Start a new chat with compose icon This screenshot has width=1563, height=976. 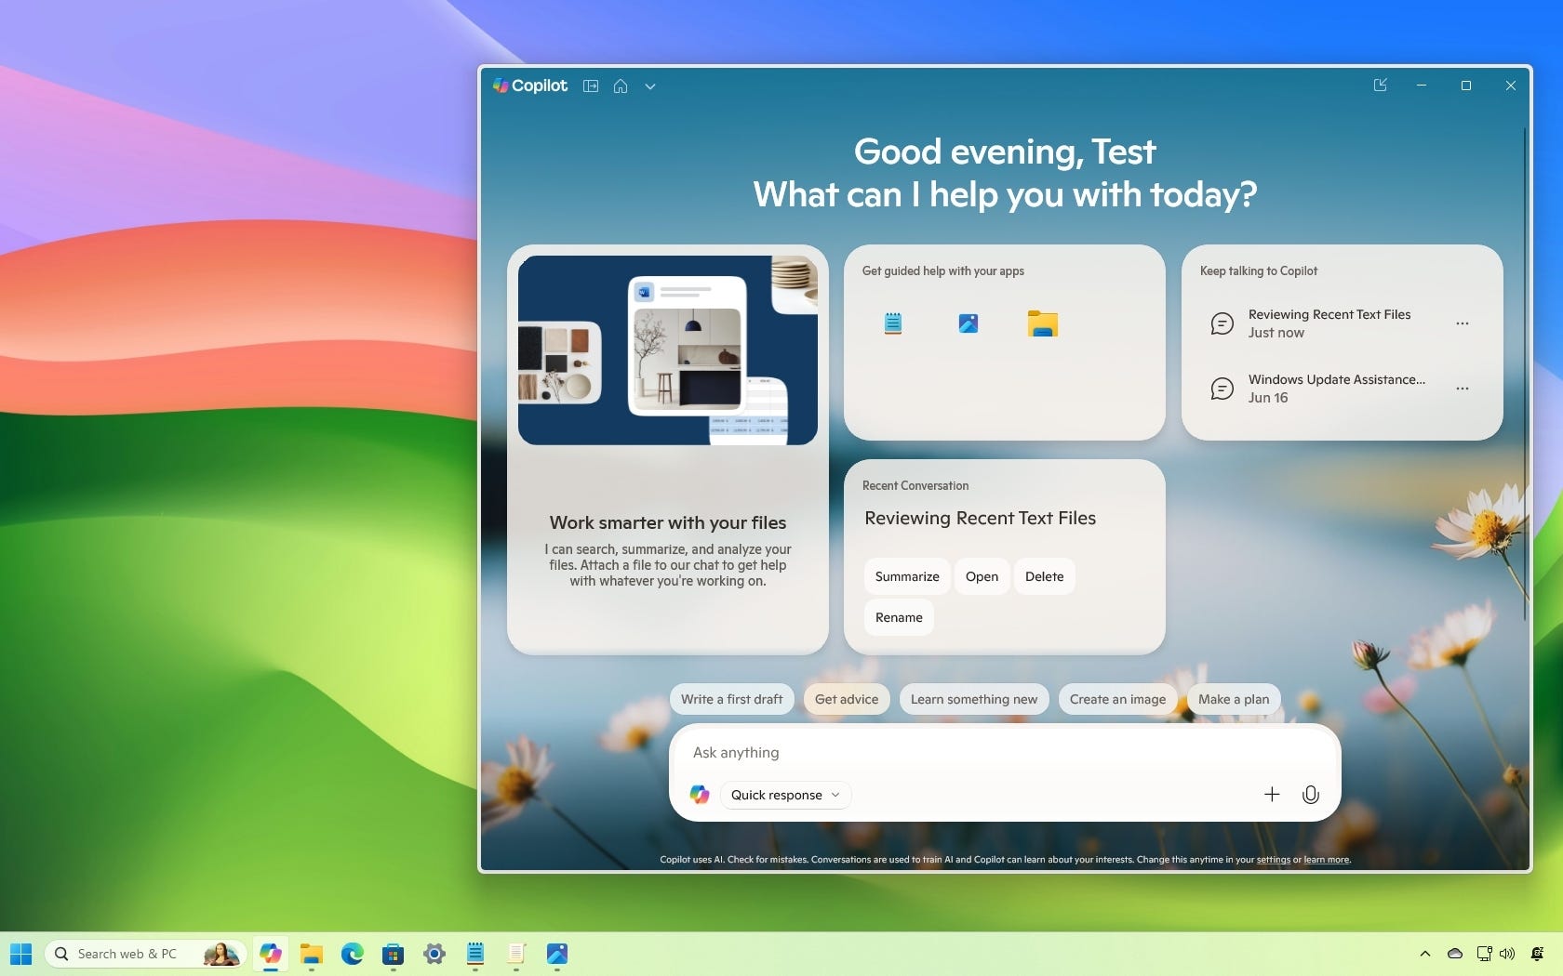1381,86
